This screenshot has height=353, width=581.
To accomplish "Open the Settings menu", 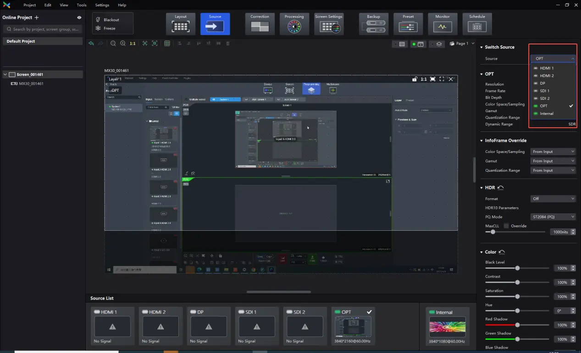I will click(x=102, y=5).
